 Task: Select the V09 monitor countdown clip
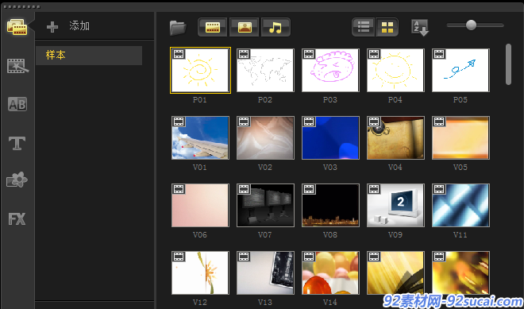[395, 205]
